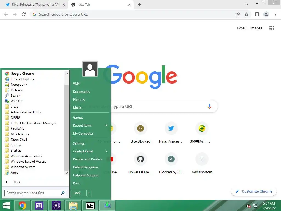Click the Chrome forward arrow

[x=15, y=14]
